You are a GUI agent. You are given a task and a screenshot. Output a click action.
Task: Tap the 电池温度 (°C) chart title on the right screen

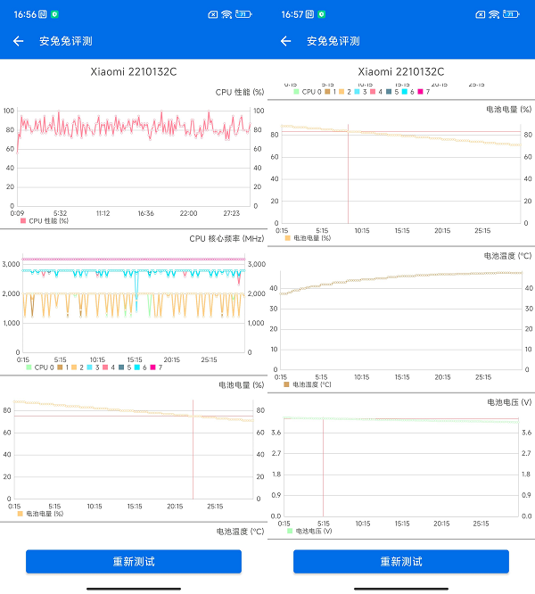[x=507, y=256]
